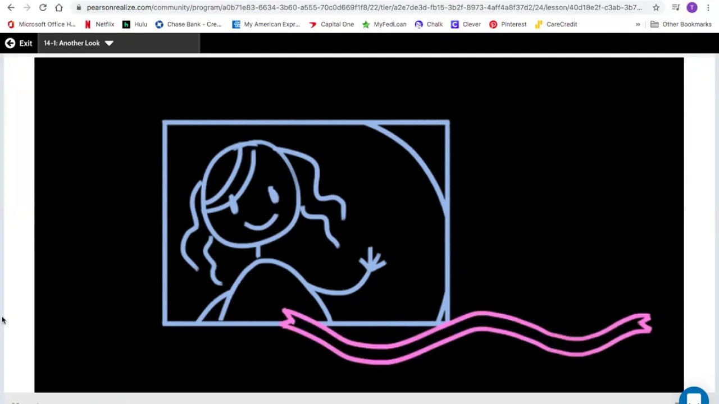
Task: Open the media control playlist icon
Action: [676, 7]
